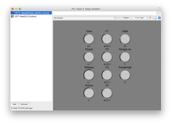This screenshot has width=172, height=124.
Task: Click the wet/dry mix knob icon
Action: 155,18
